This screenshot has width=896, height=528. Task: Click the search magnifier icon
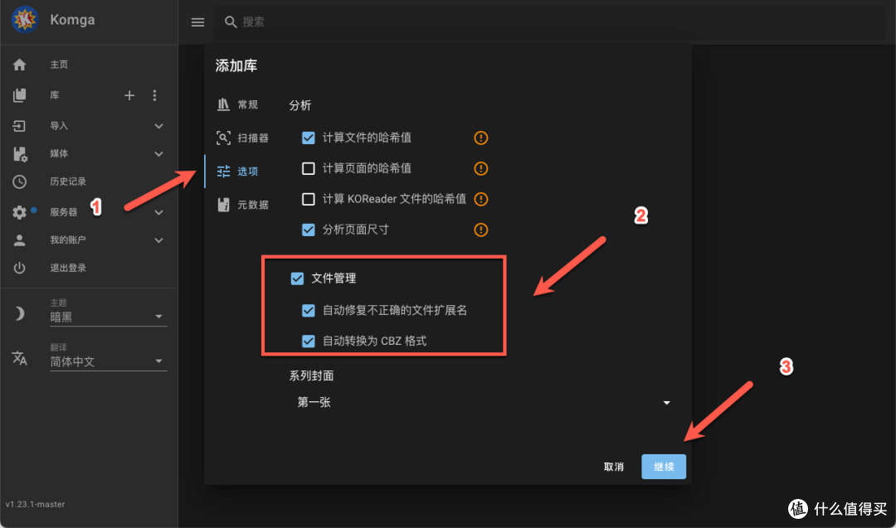pos(231,22)
